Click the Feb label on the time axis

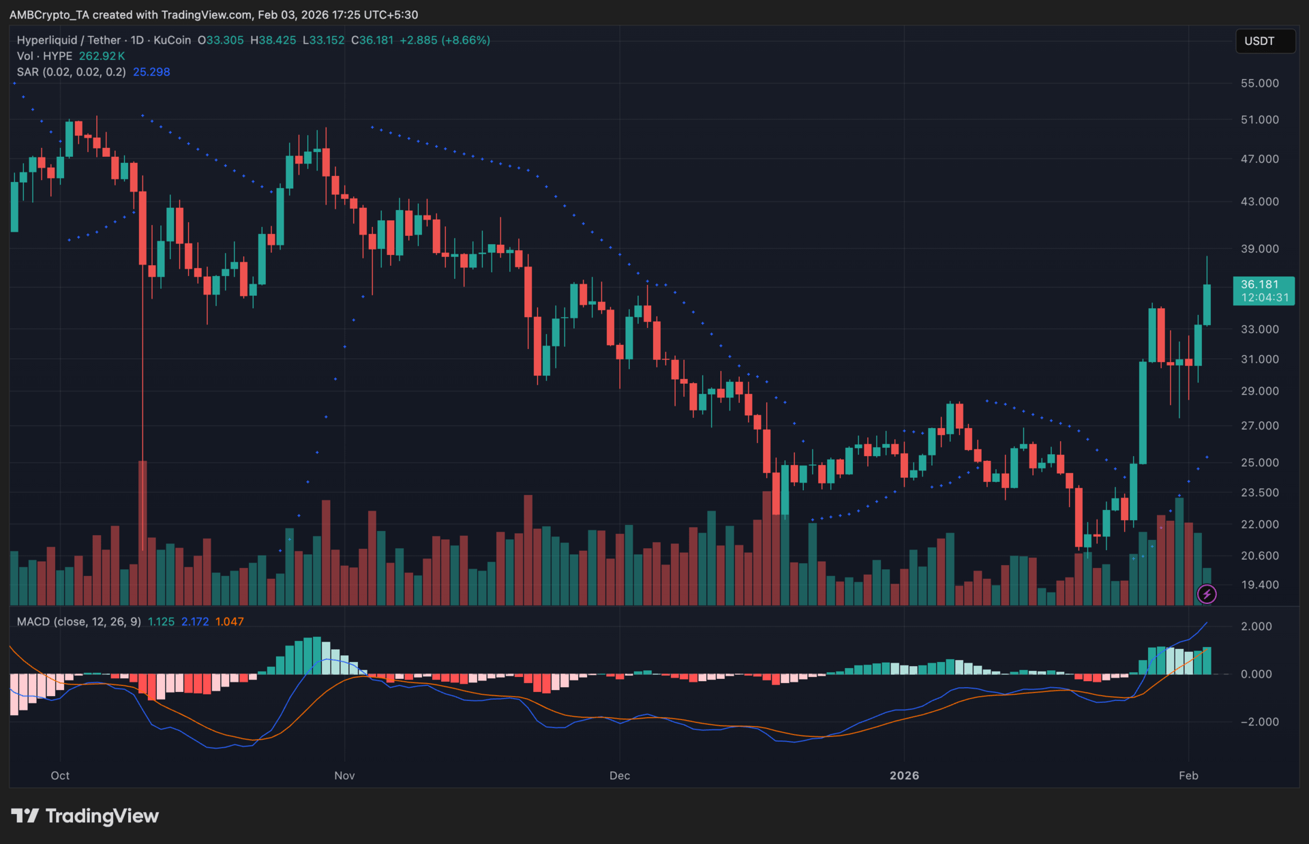point(1188,775)
